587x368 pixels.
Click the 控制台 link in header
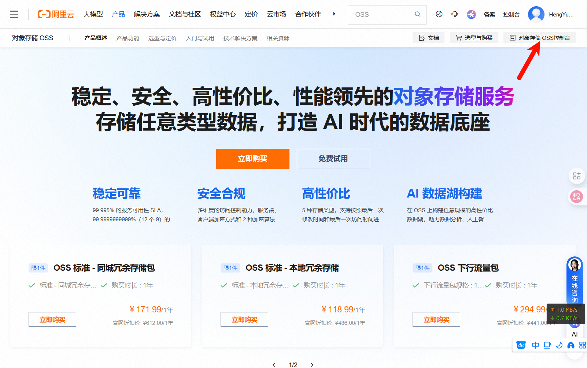pos(512,14)
